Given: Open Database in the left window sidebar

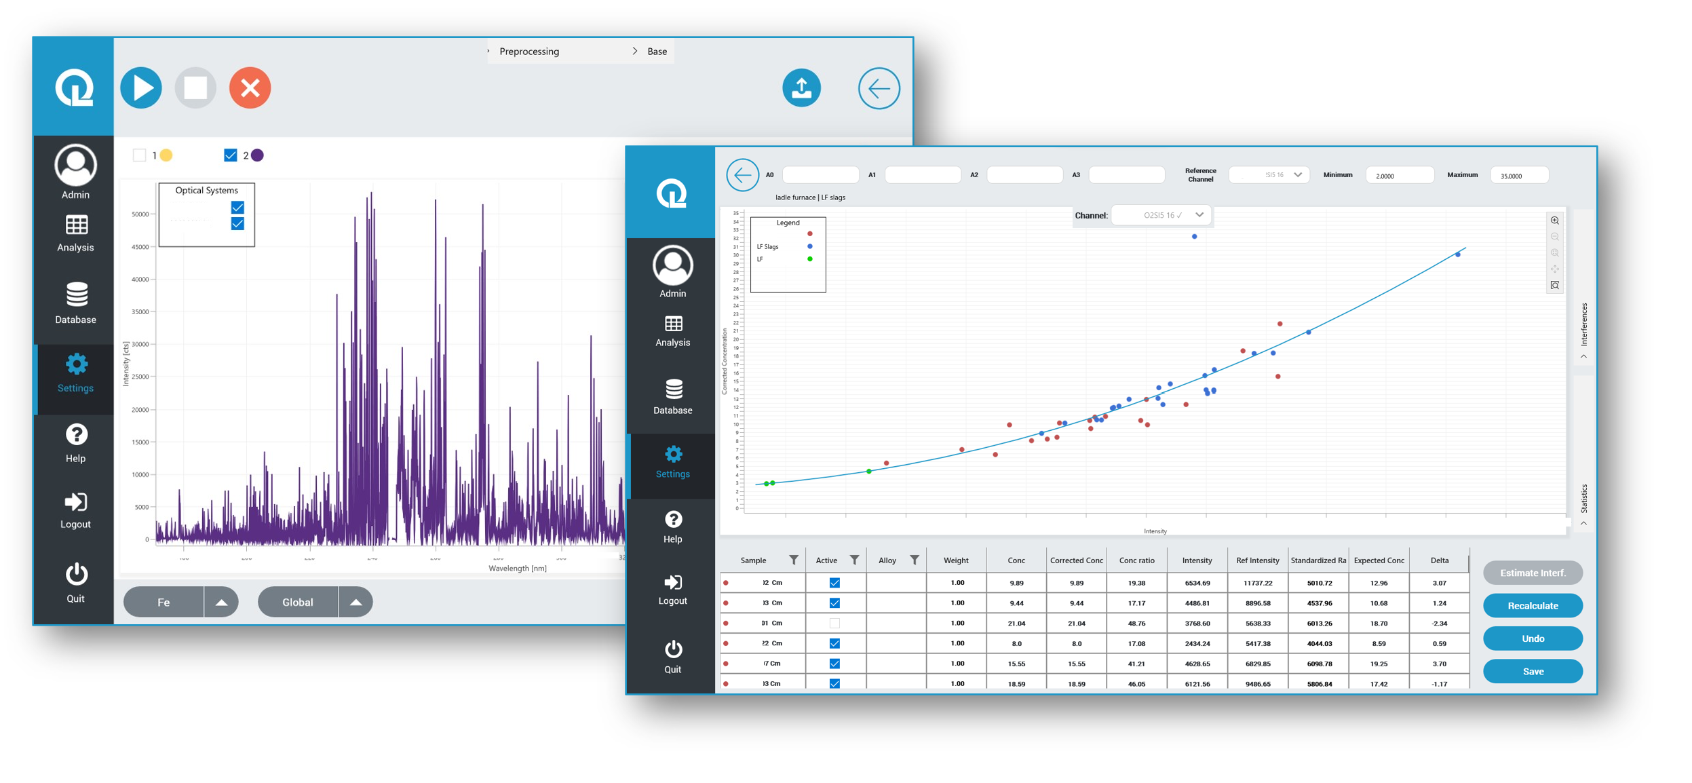Looking at the screenshot, I should coord(75,303).
